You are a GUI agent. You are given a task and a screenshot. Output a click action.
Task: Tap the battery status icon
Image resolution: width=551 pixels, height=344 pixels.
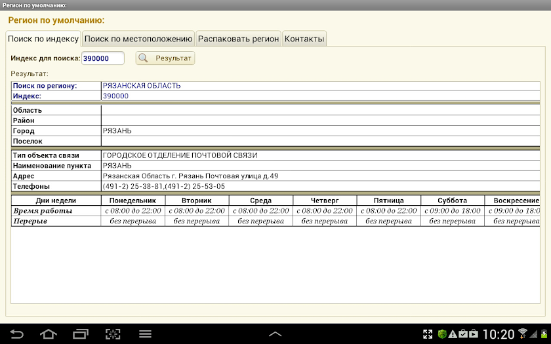click(544, 334)
